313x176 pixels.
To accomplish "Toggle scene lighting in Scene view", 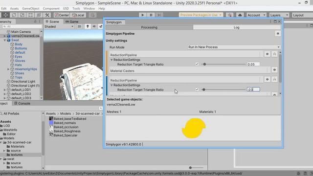I will point(88,26).
